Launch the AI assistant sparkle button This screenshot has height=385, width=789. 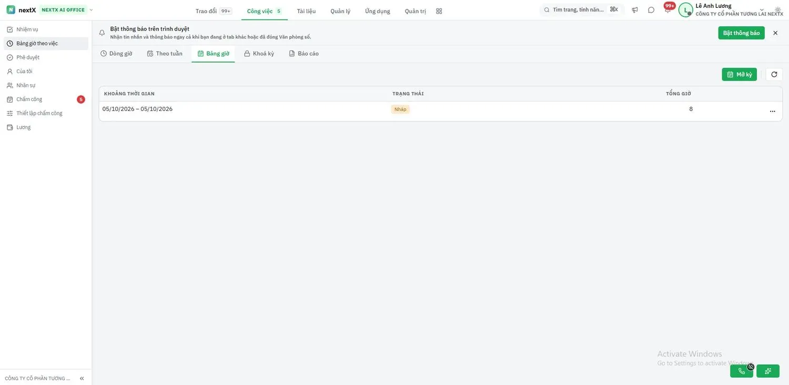pyautogui.click(x=768, y=371)
